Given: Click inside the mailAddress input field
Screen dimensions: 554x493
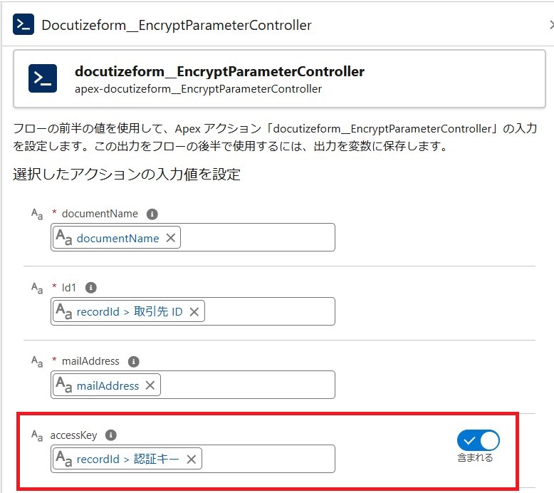Looking at the screenshot, I should coord(193,385).
